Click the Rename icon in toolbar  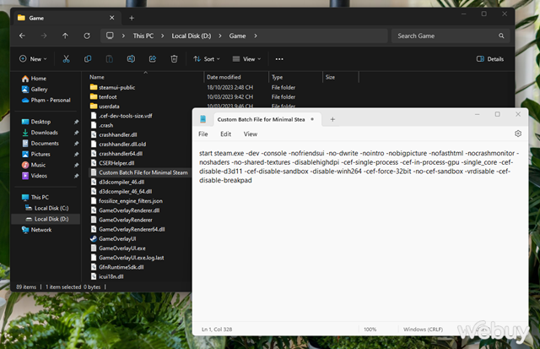[x=131, y=59]
